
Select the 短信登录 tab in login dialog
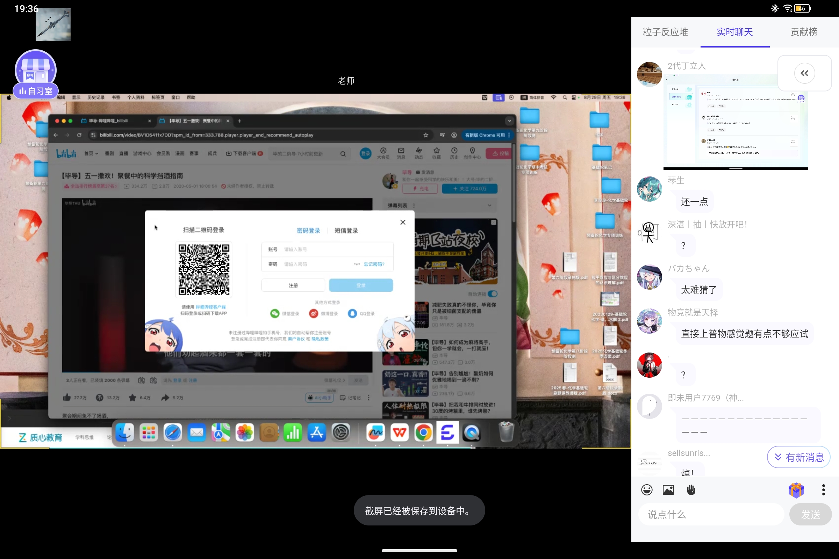346,231
